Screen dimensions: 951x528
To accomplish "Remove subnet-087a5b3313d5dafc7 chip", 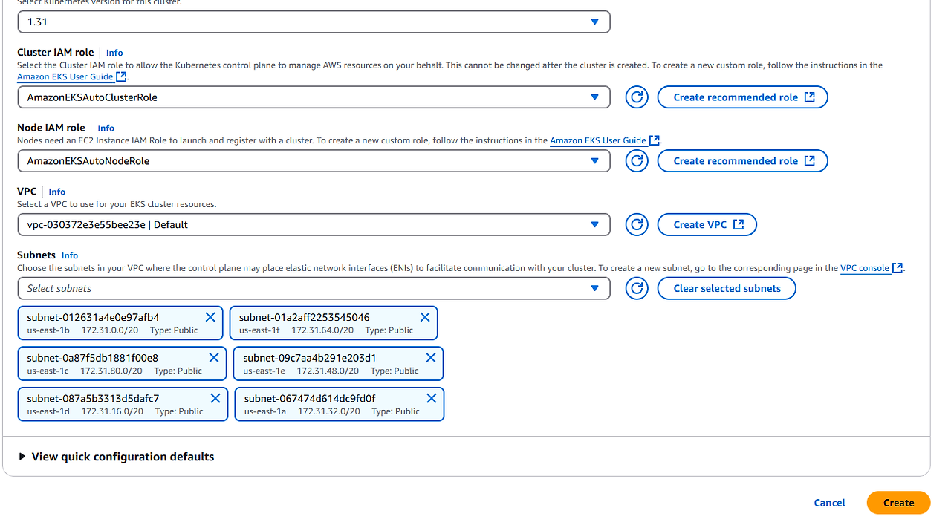I will pyautogui.click(x=215, y=398).
